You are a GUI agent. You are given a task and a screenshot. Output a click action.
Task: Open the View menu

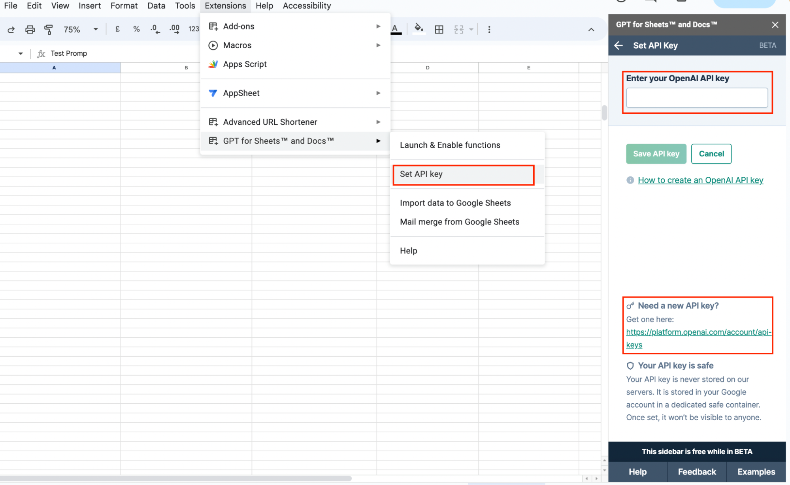(x=60, y=6)
